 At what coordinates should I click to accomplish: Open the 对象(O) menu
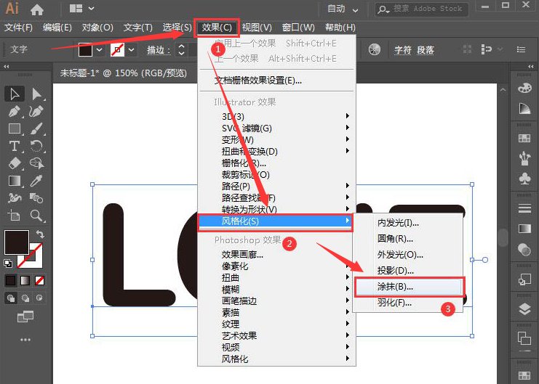(x=97, y=28)
